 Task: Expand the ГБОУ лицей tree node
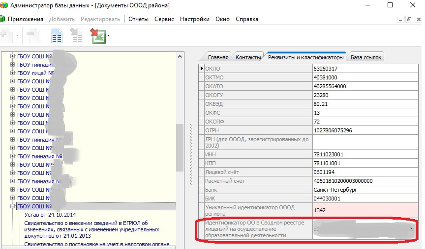click(12, 73)
